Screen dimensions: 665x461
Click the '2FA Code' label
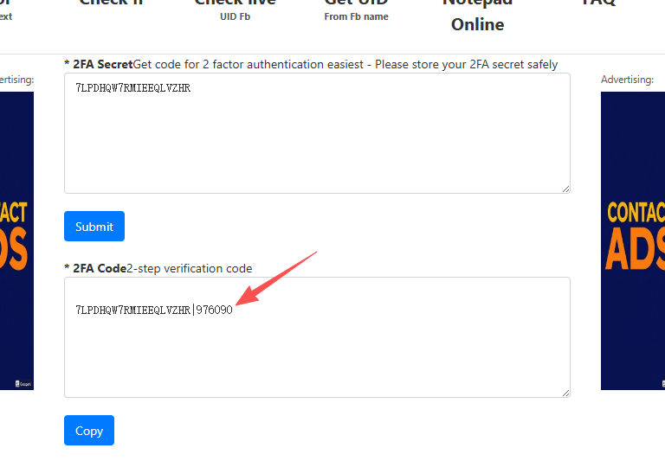coord(100,269)
